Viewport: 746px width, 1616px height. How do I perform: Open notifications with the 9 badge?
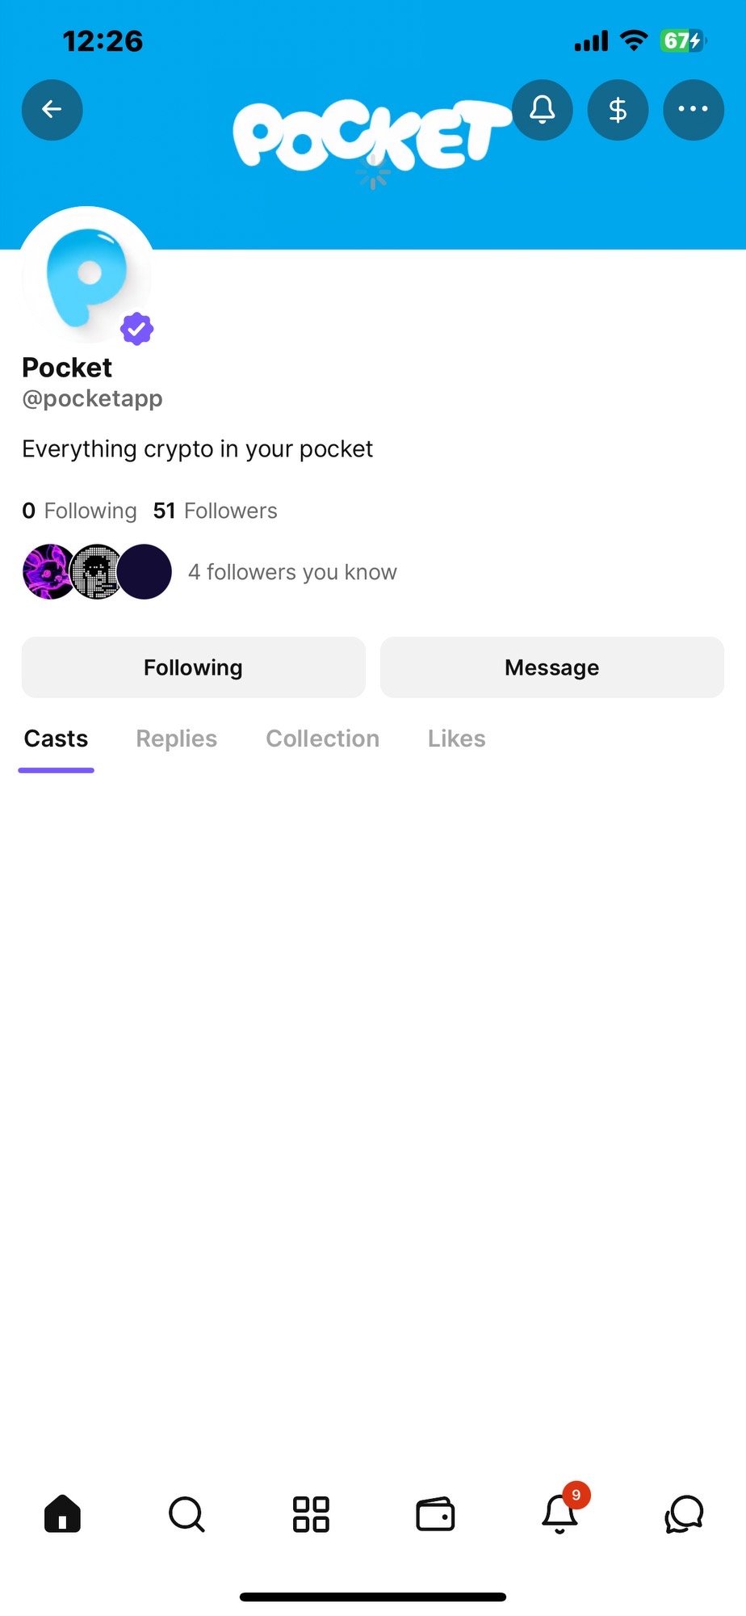click(560, 1513)
